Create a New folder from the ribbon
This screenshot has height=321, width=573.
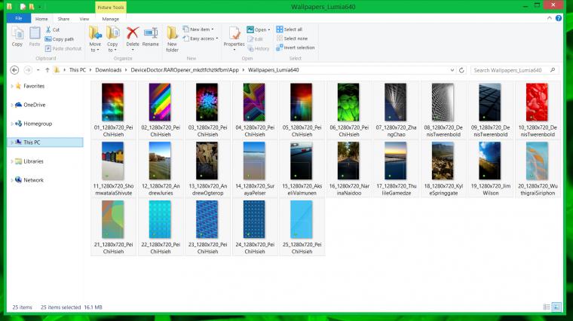(x=172, y=39)
